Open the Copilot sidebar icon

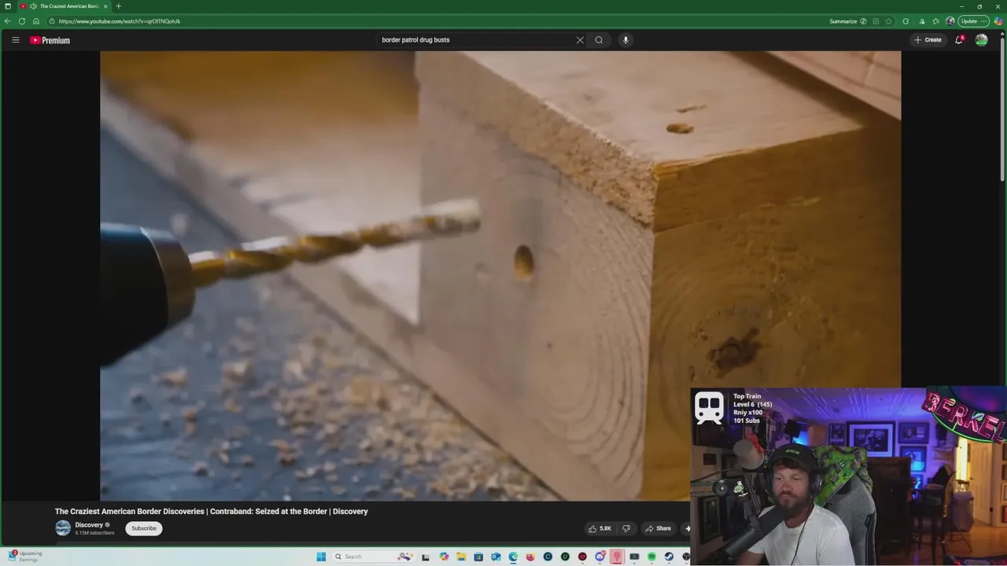coord(998,21)
